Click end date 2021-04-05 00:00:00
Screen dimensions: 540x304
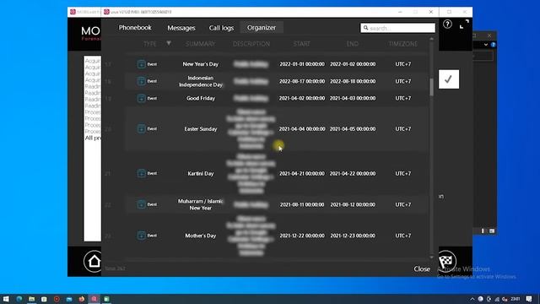[x=353, y=129]
